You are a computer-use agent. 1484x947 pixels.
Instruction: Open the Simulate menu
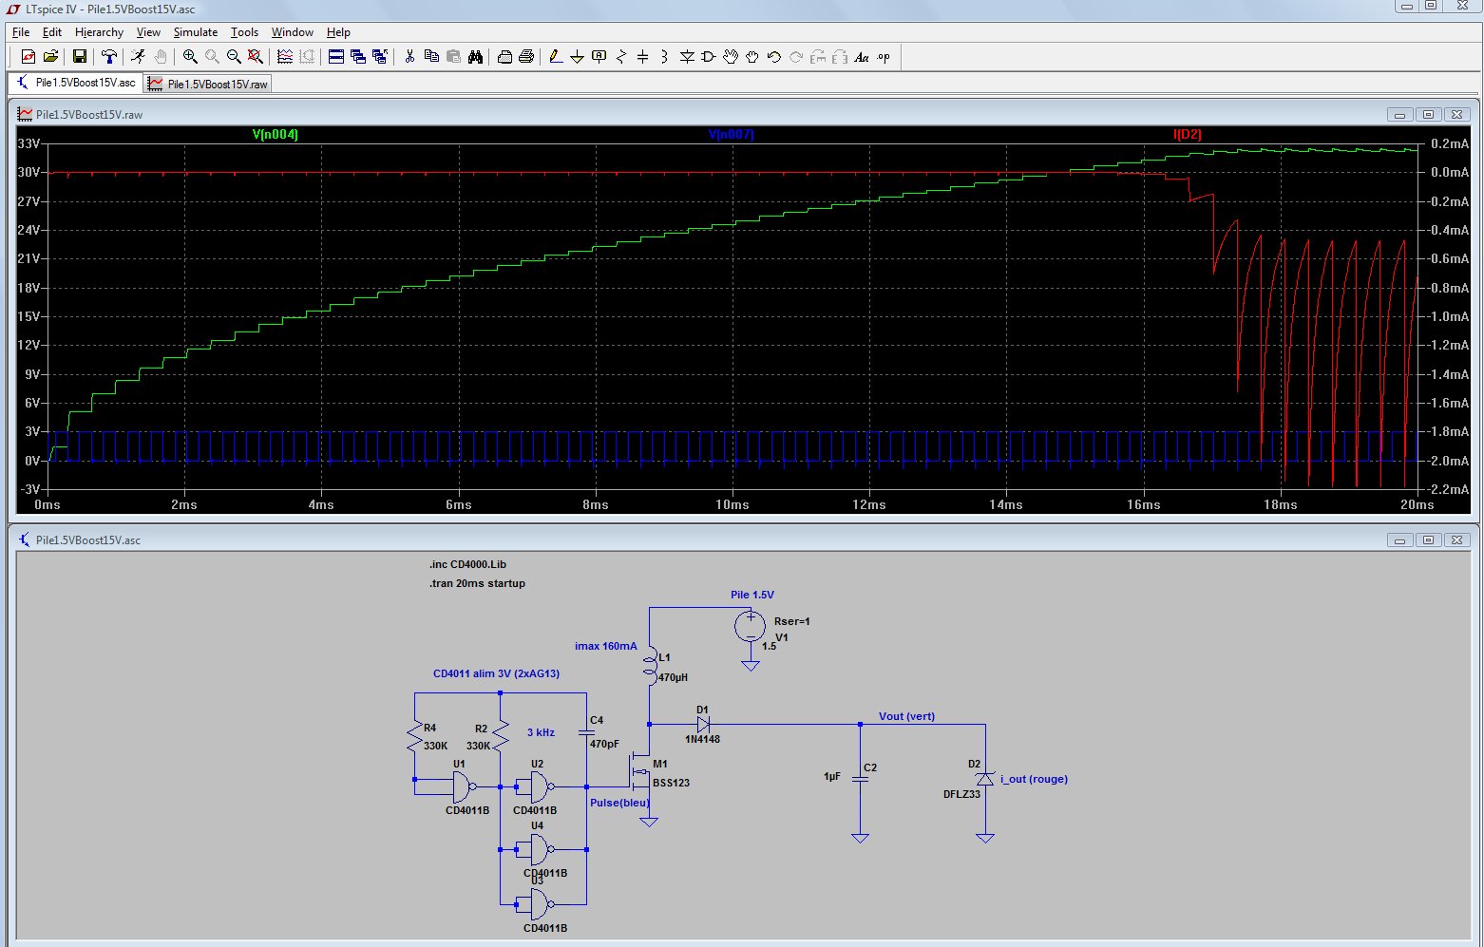pos(195,32)
